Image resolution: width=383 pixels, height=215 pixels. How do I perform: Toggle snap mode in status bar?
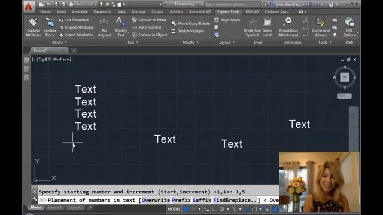(x=194, y=209)
